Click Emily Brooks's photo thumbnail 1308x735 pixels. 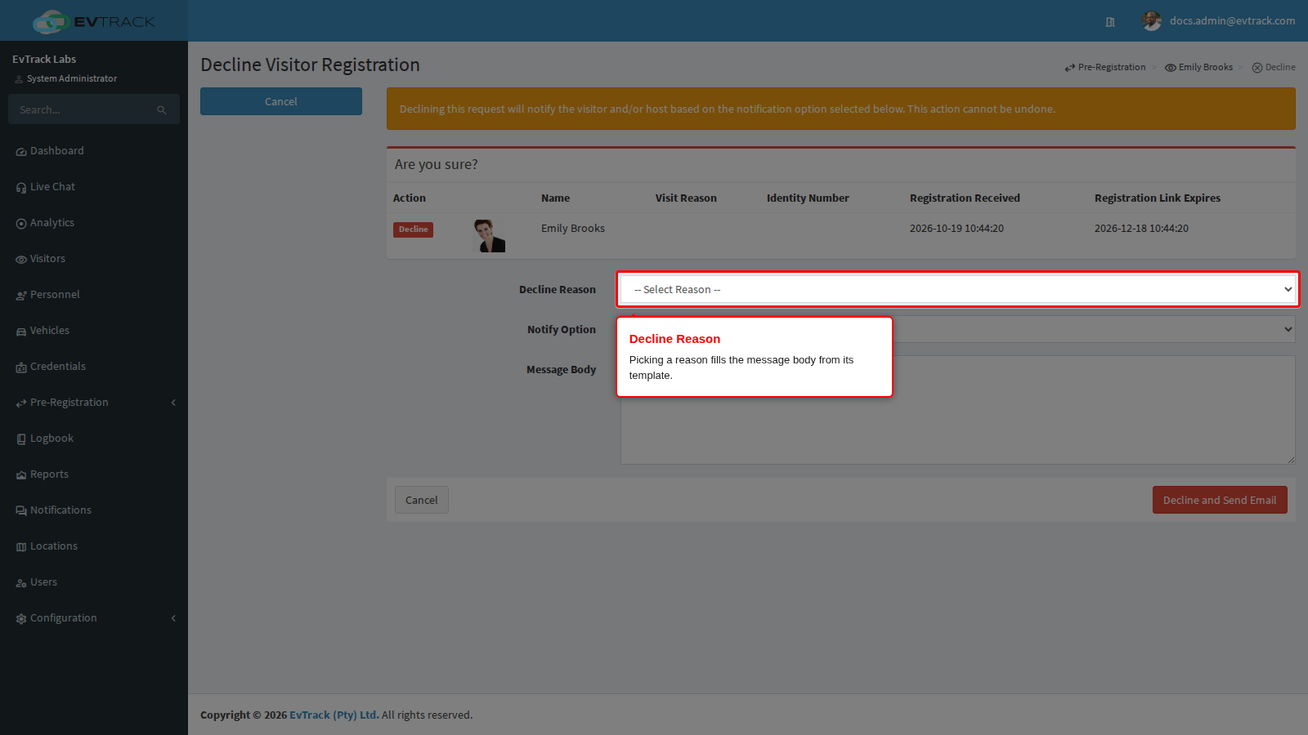[x=490, y=235]
